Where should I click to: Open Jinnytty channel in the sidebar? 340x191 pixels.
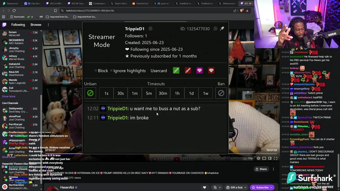pyautogui.click(x=21, y=50)
